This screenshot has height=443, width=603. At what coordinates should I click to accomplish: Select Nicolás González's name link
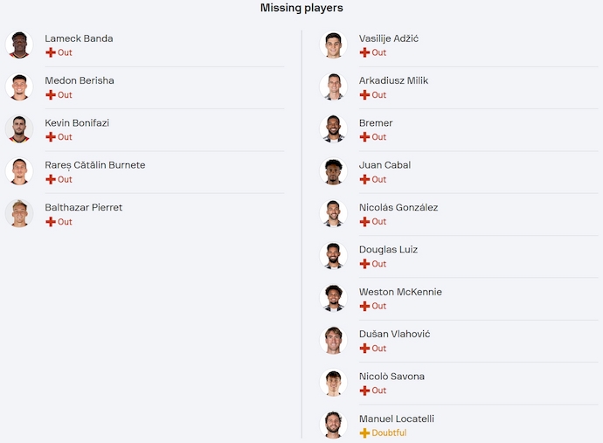point(399,208)
